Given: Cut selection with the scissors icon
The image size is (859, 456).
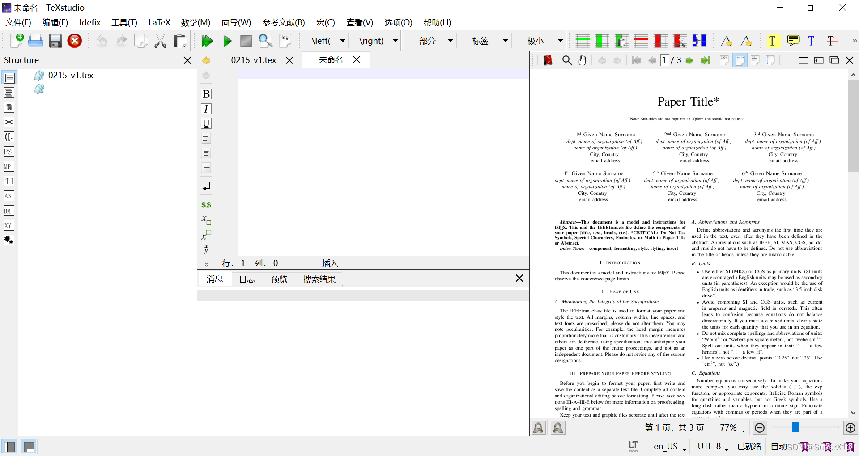Looking at the screenshot, I should tap(160, 41).
